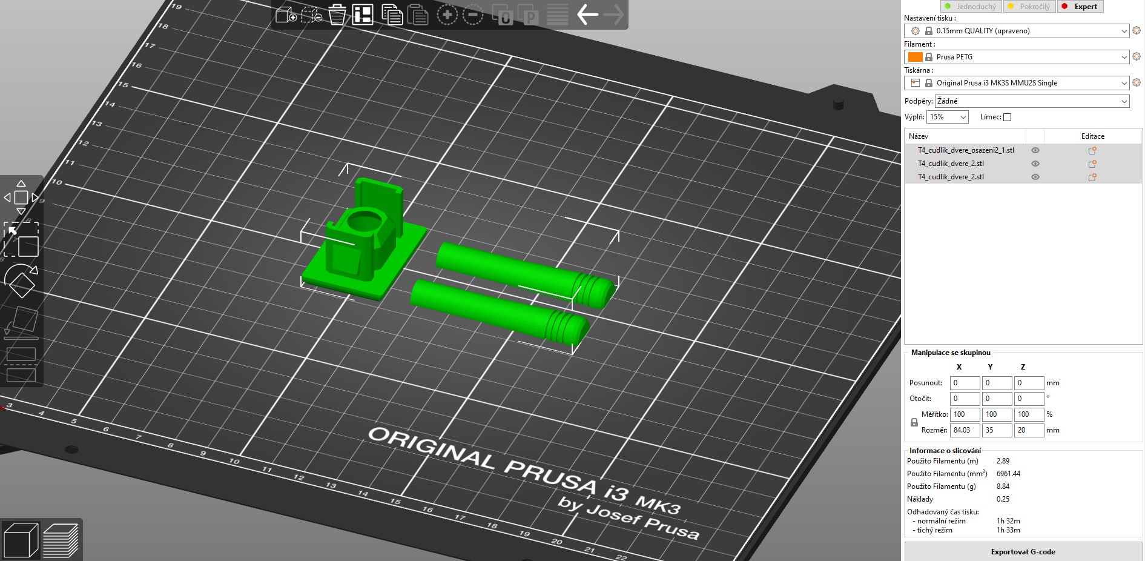Select T4_cudlik_dvere_osazeni2_1.stl in object list

(966, 150)
